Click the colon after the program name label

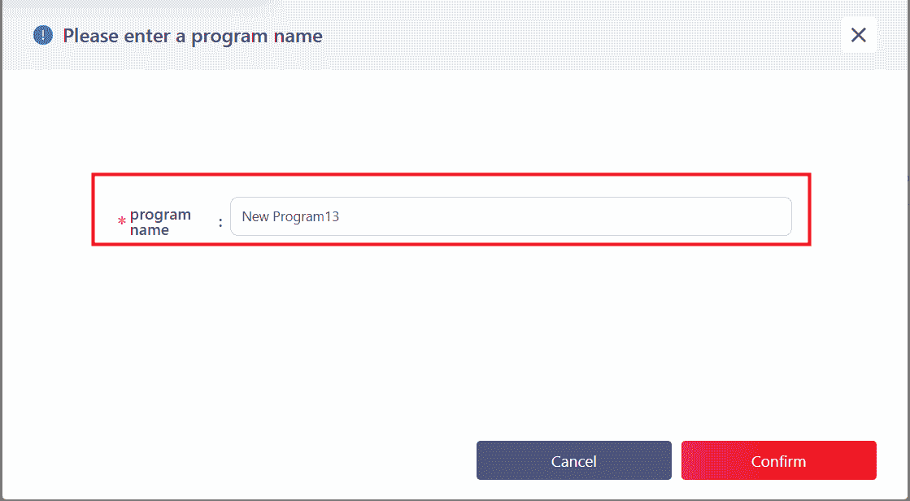(220, 222)
